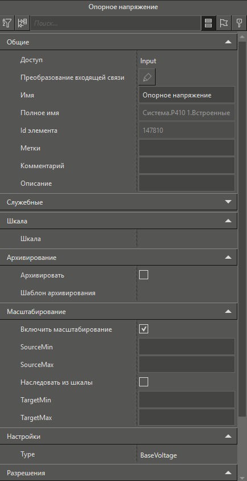This screenshot has width=247, height=481.
Task: Collapse the Разрешения section
Action: click(228, 472)
